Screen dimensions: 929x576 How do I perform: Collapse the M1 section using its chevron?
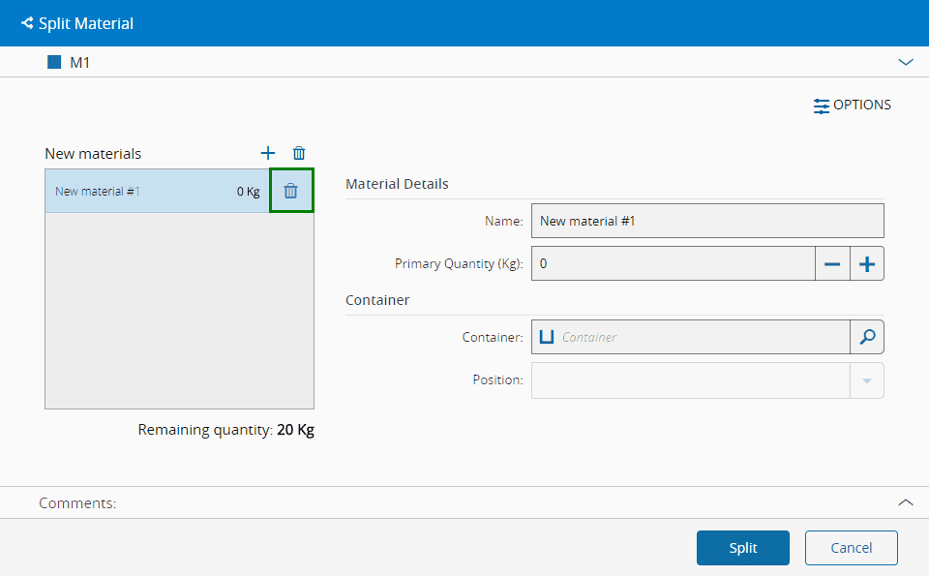906,62
